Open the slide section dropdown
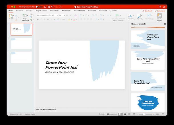 pos(31,20)
